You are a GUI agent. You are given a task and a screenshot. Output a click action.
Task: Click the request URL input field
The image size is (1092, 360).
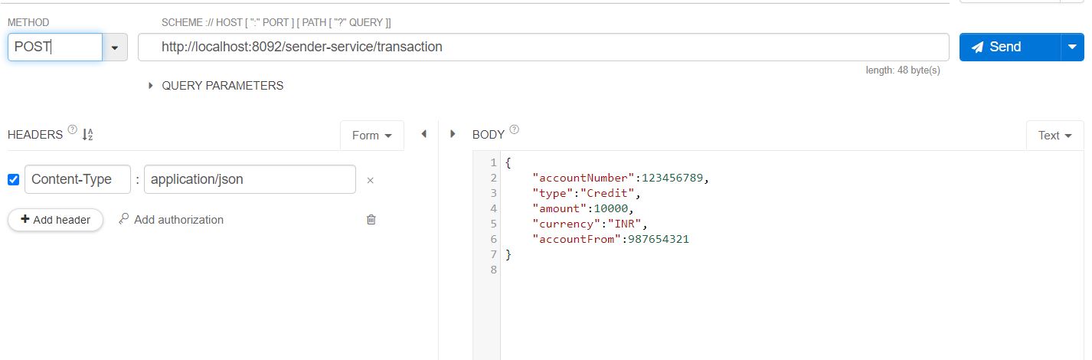(543, 47)
